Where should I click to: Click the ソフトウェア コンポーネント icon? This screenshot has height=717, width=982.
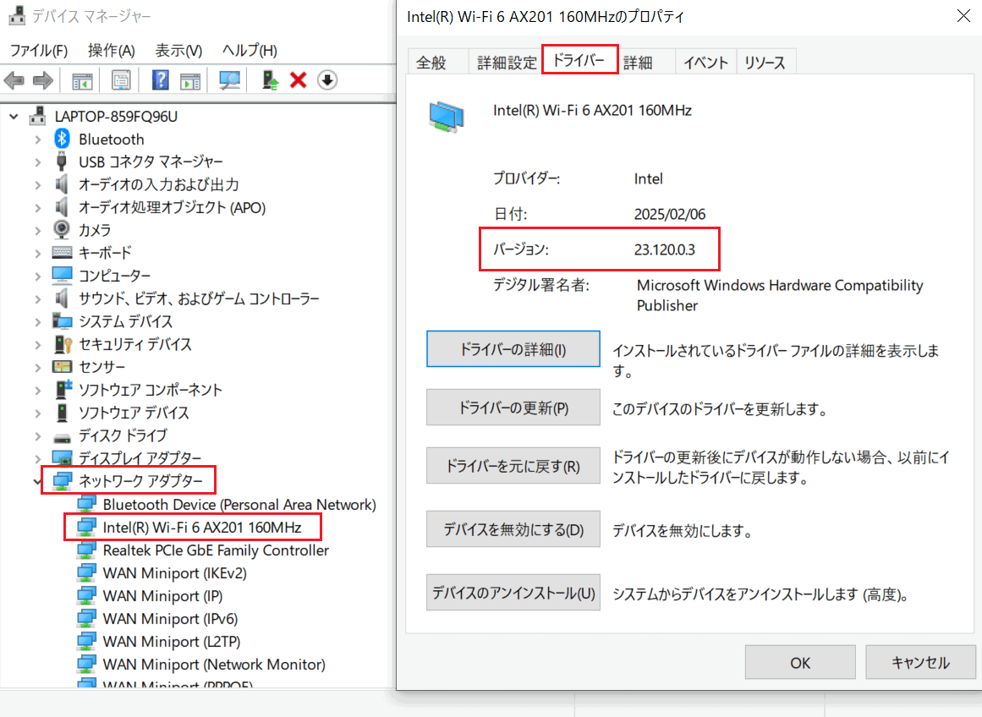click(x=63, y=389)
